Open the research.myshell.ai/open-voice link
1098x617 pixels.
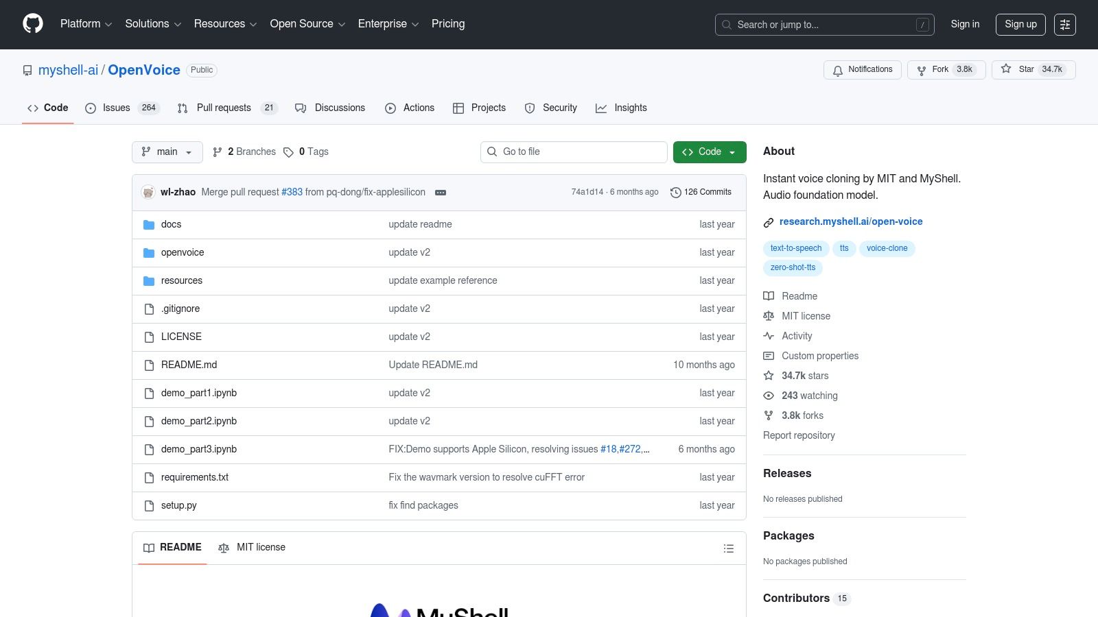click(x=850, y=221)
